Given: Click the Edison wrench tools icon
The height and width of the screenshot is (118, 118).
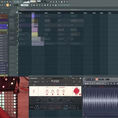Looking at the screenshot, I should click(92, 83).
